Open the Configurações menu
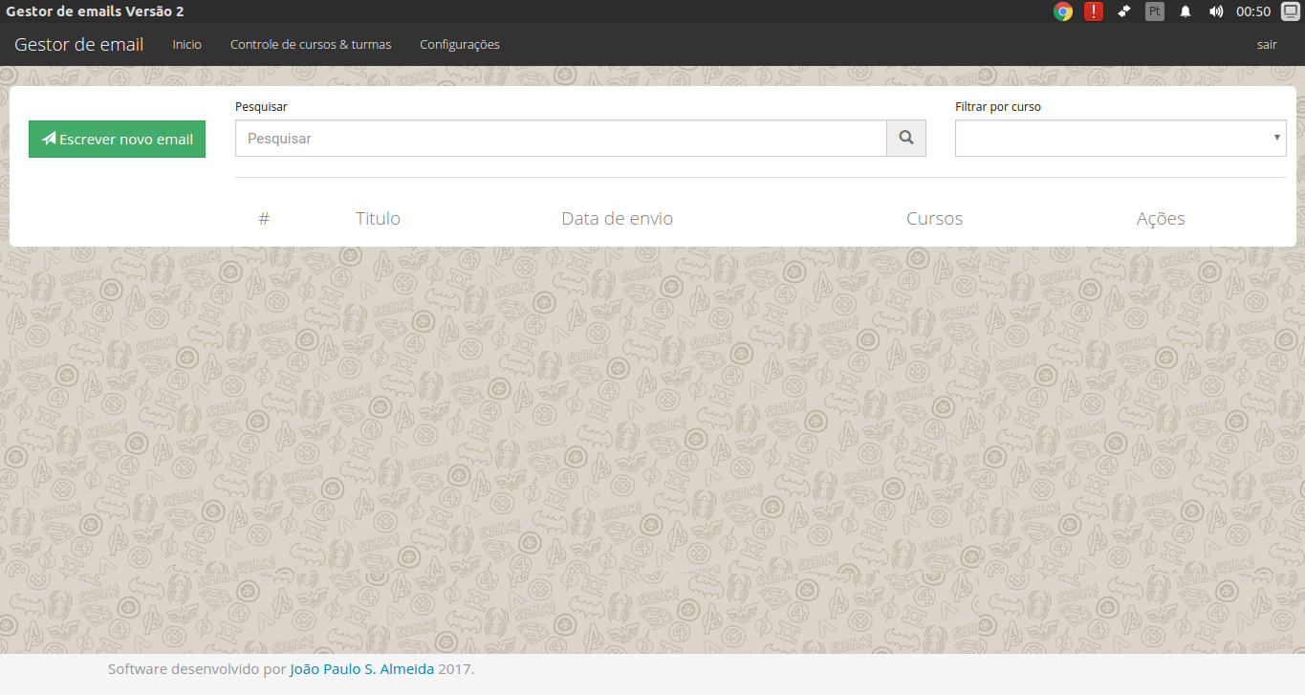 (x=459, y=44)
